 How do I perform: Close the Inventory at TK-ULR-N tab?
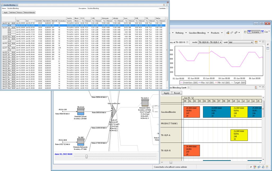[x=188, y=42]
